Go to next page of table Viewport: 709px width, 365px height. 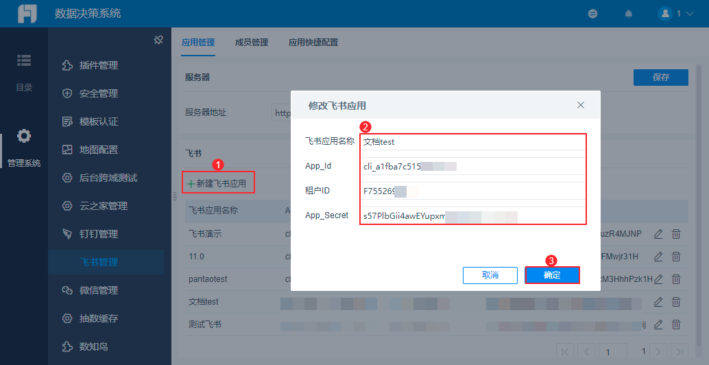click(658, 351)
